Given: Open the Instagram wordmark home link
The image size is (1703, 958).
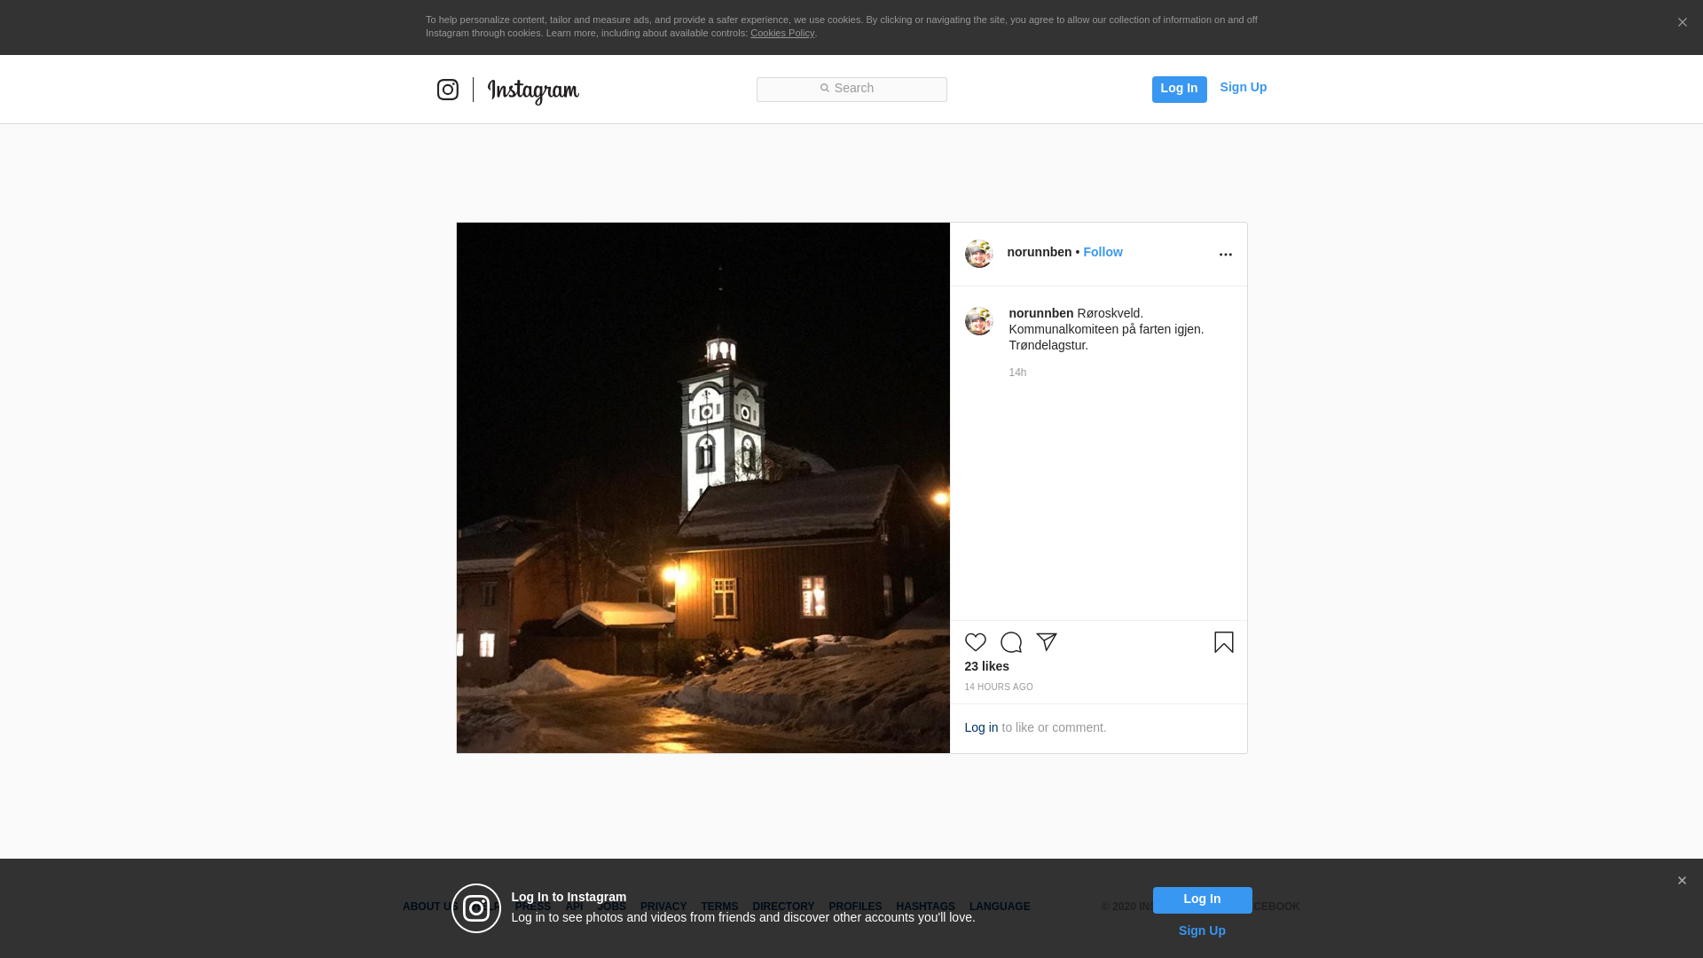Looking at the screenshot, I should pyautogui.click(x=533, y=91).
